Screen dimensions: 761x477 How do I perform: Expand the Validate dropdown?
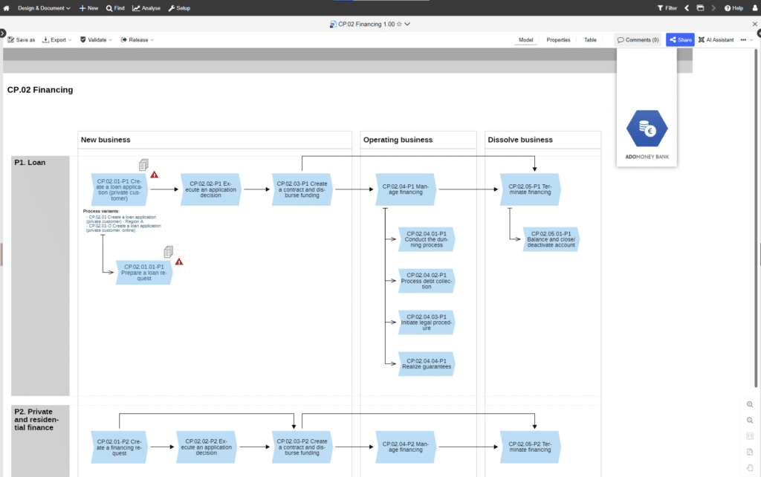click(x=96, y=40)
